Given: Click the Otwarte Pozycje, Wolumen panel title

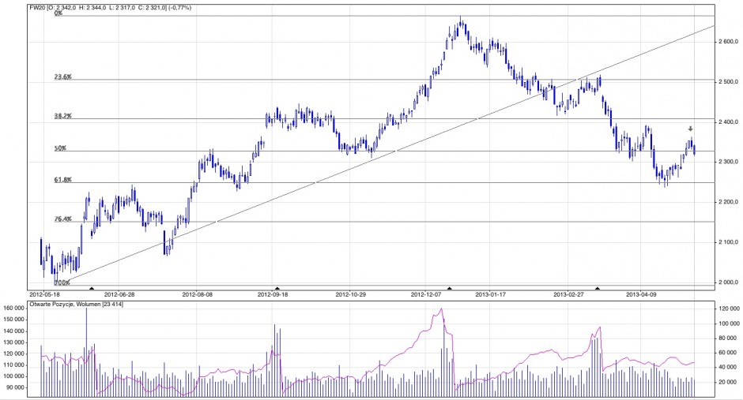Looking at the screenshot, I should [x=77, y=304].
